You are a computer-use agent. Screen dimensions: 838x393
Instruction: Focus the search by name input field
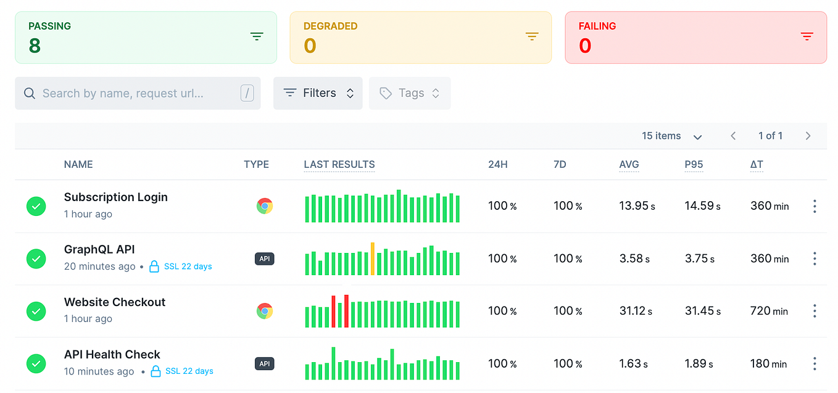point(138,93)
